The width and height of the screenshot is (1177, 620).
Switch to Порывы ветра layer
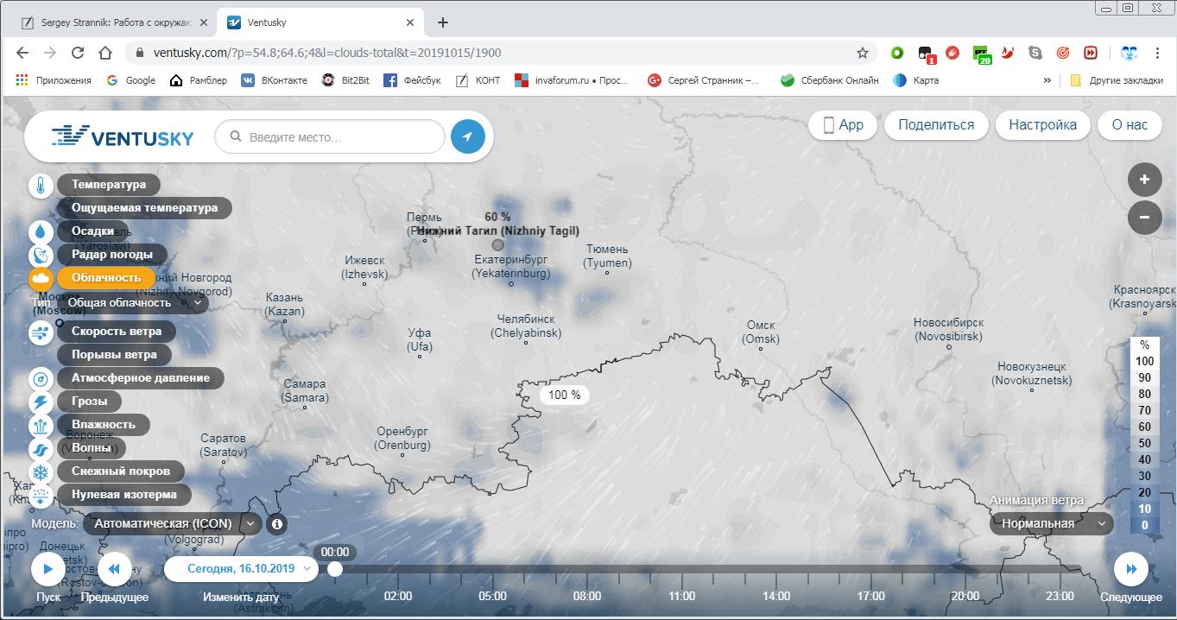coord(114,355)
